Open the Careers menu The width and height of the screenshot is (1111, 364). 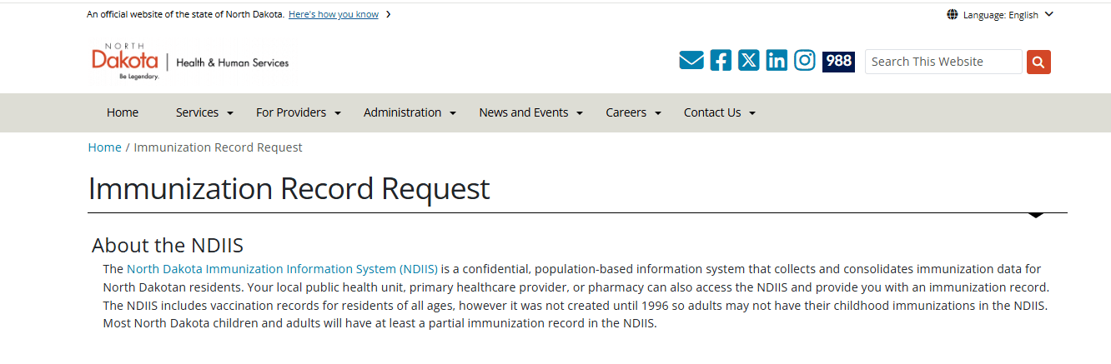[x=633, y=112]
